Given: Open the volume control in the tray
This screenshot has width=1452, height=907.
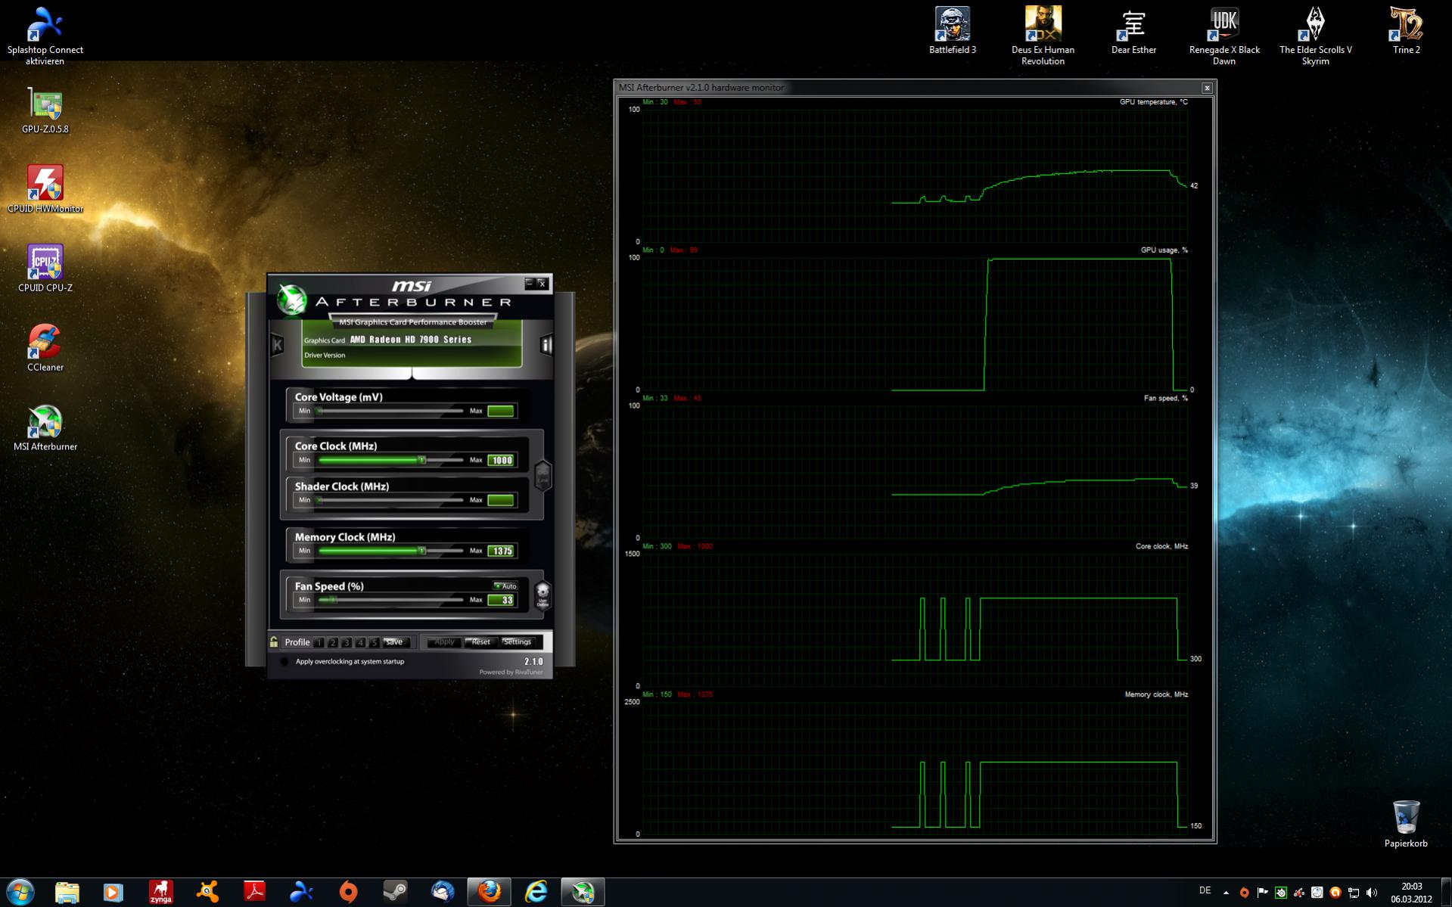Looking at the screenshot, I should (x=1372, y=893).
